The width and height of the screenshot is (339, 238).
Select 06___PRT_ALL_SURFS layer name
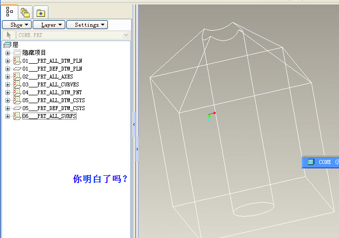(x=49, y=117)
